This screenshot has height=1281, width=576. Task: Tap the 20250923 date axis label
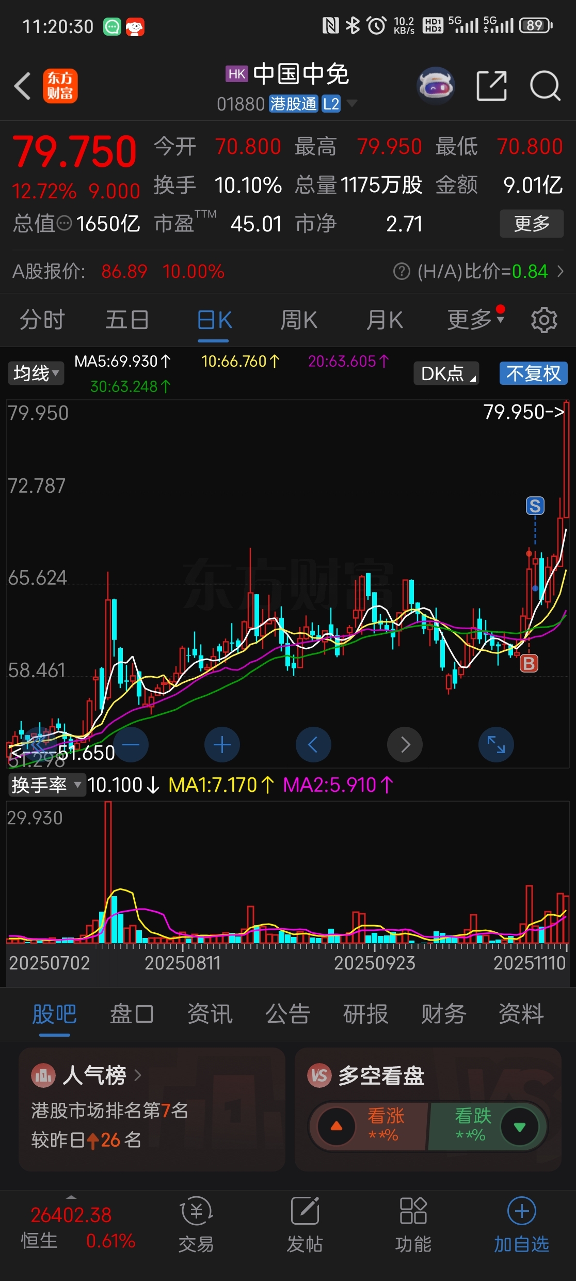(374, 963)
